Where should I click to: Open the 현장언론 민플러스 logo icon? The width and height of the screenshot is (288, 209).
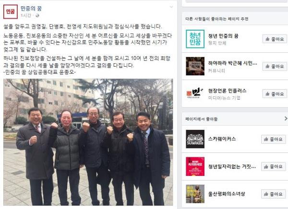click(195, 93)
